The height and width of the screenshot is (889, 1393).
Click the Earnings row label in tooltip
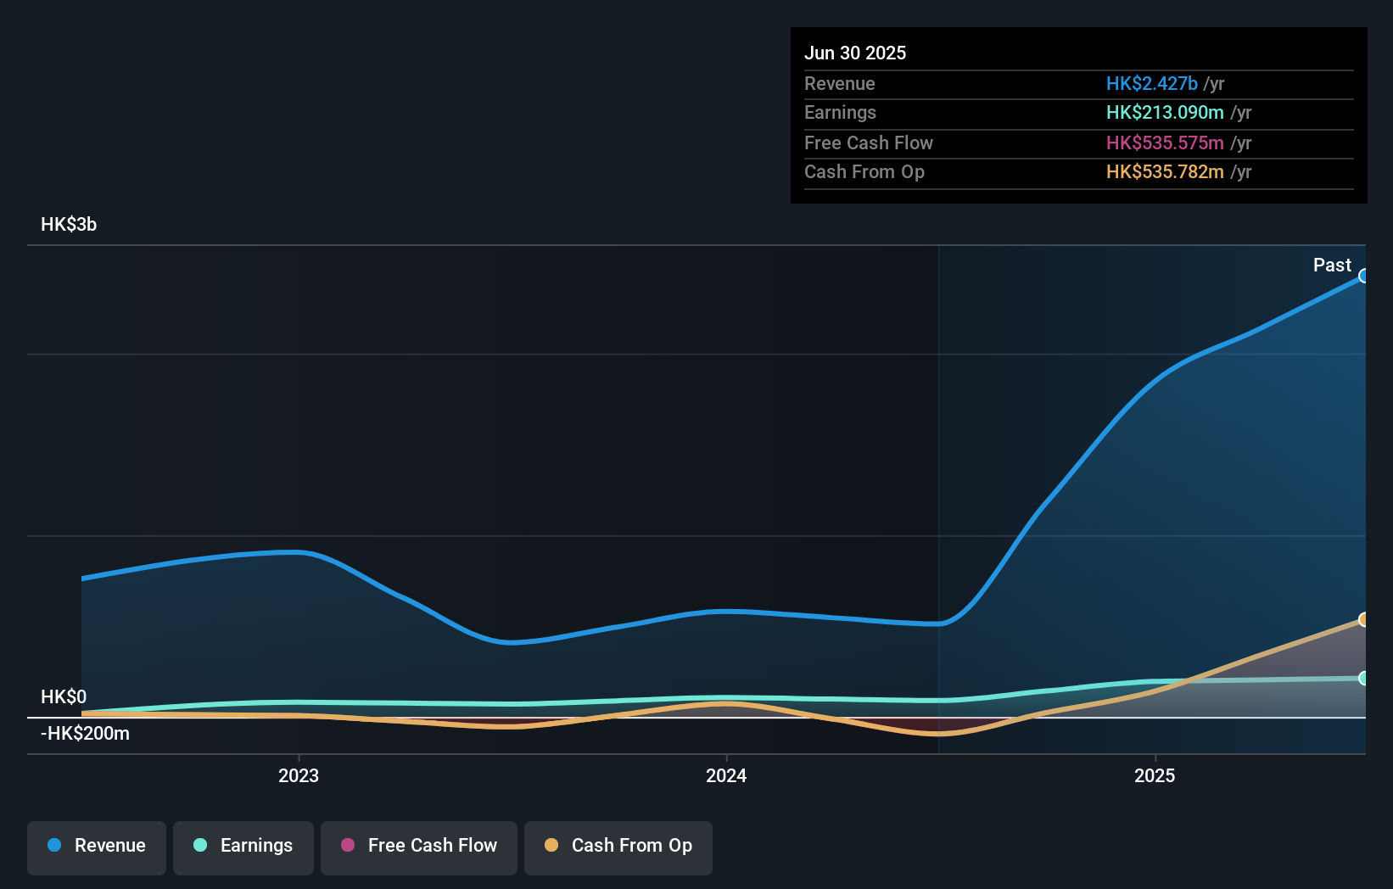point(840,113)
